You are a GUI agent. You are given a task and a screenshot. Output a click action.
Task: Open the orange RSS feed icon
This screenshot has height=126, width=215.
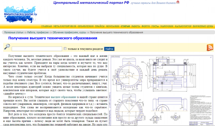[x=210, y=47]
